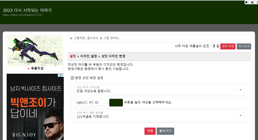Close the BIGNJOY ad with X icon
Screen dimensions: 258x140
point(62,75)
